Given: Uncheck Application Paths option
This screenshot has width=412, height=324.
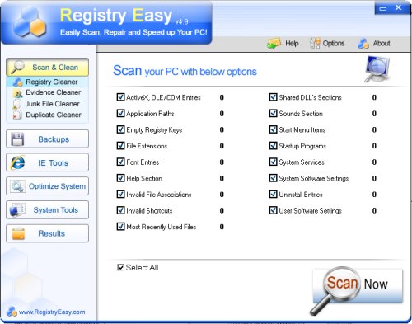Looking at the screenshot, I should [x=120, y=114].
